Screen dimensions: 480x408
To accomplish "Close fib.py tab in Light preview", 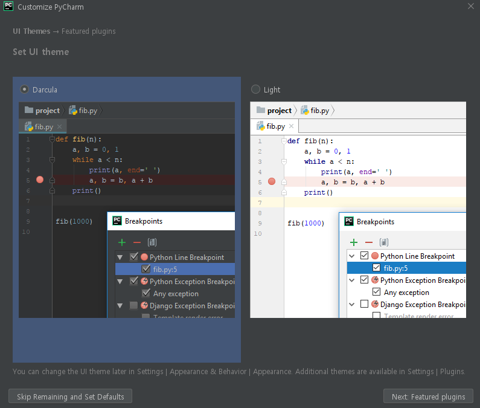I will [x=291, y=126].
